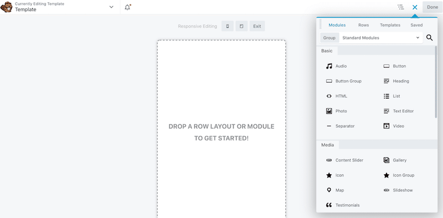Select the Testimonials quote icon

329,205
